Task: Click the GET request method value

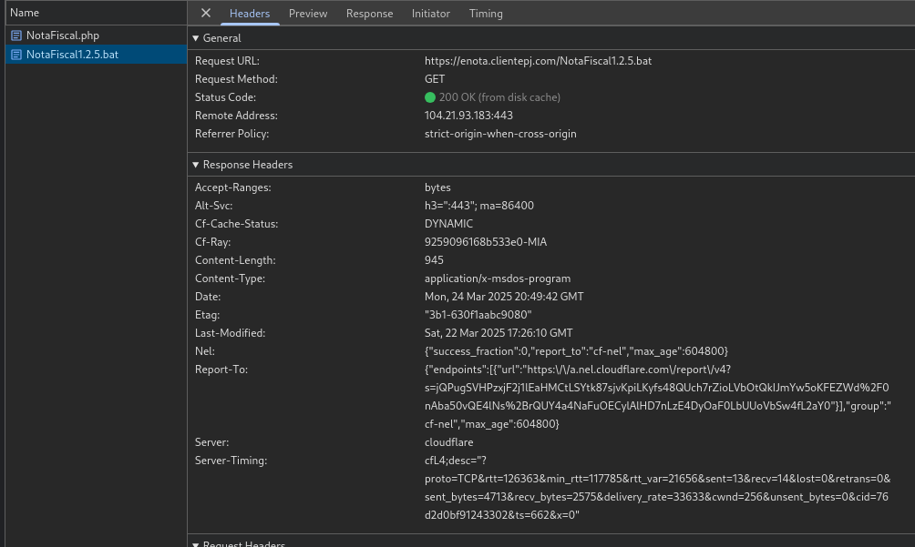Action: (435, 78)
